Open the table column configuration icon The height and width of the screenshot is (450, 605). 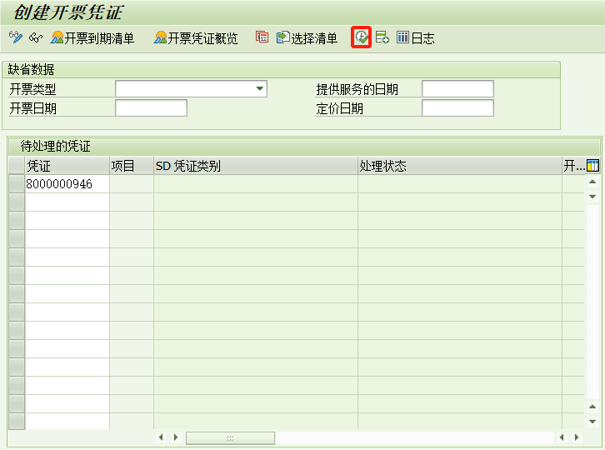click(592, 166)
